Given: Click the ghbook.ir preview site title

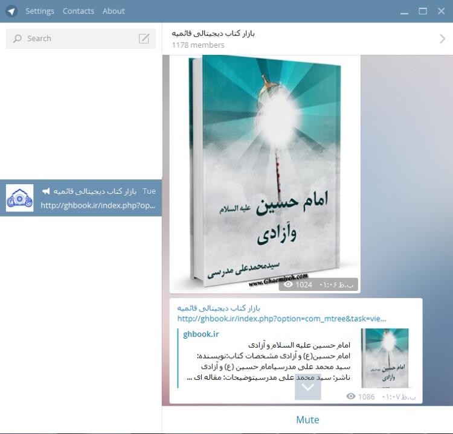Looking at the screenshot, I should tap(201, 334).
